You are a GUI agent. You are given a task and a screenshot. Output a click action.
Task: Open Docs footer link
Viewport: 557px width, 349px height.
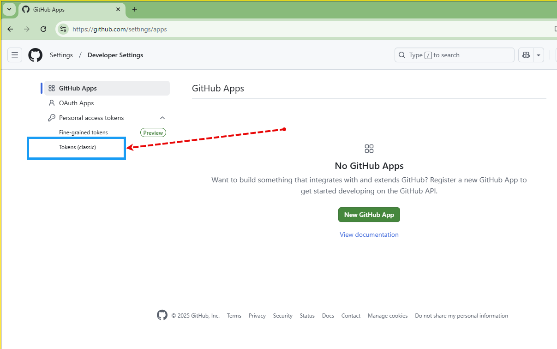tap(328, 316)
